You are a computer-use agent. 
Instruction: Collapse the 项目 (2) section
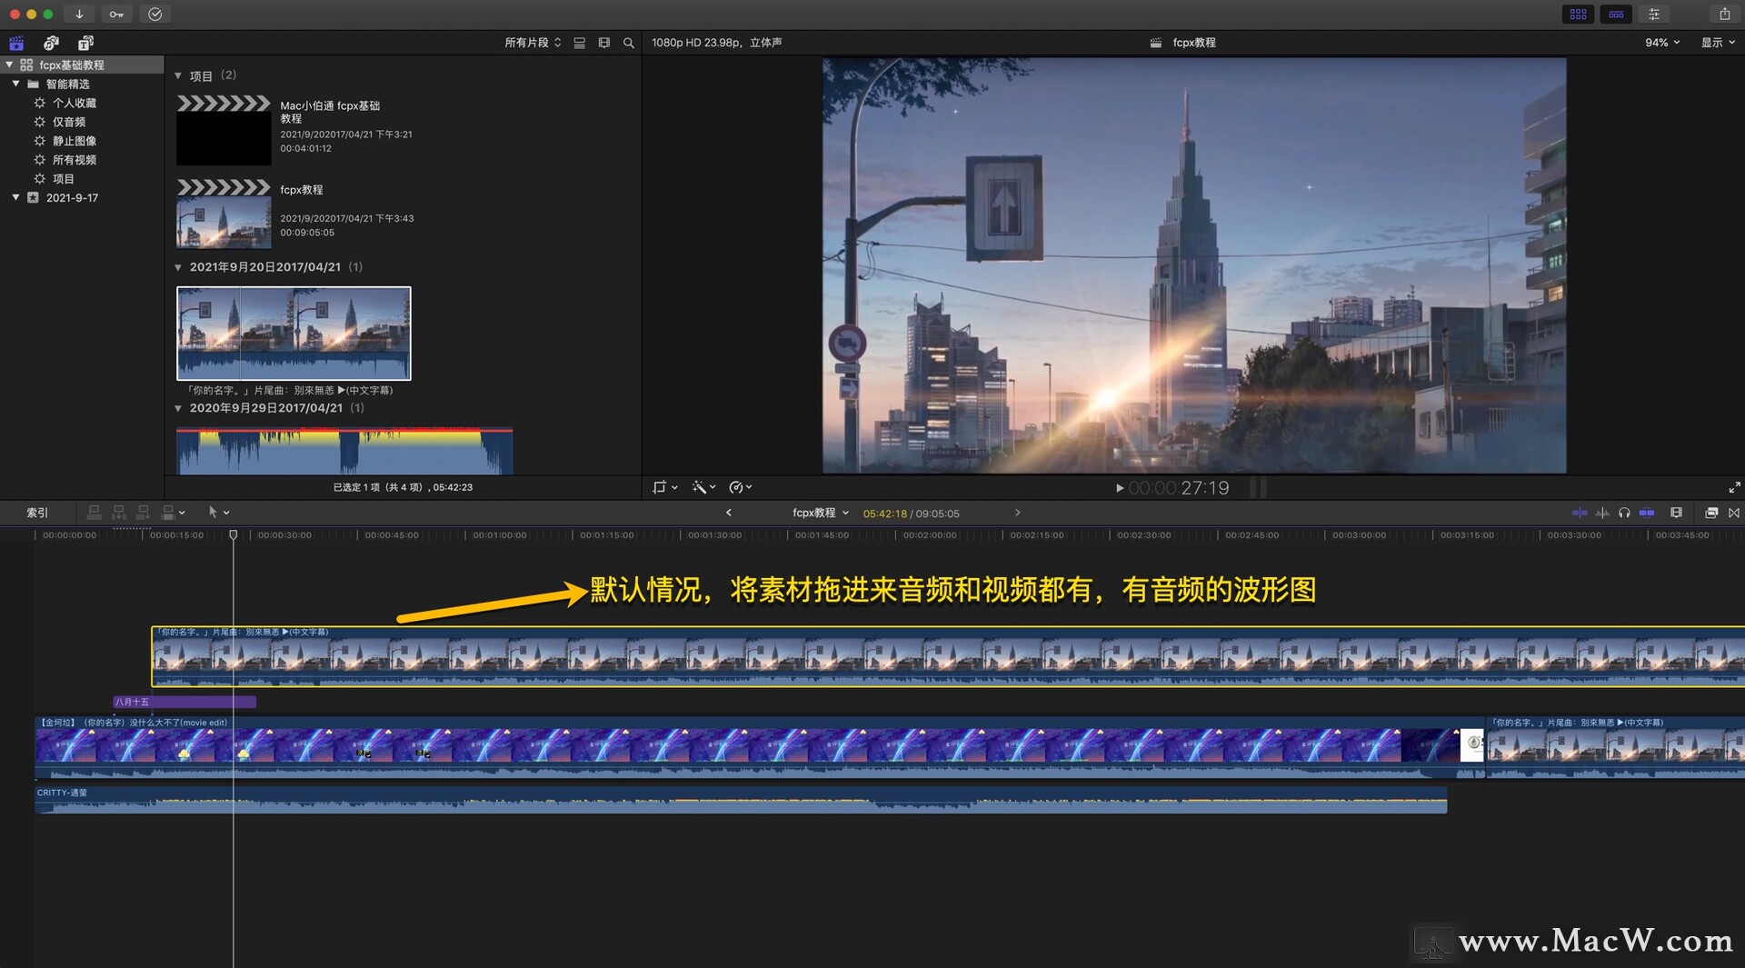[178, 75]
